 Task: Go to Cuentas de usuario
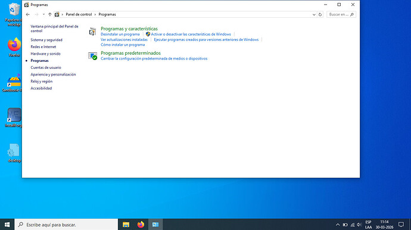pos(46,68)
